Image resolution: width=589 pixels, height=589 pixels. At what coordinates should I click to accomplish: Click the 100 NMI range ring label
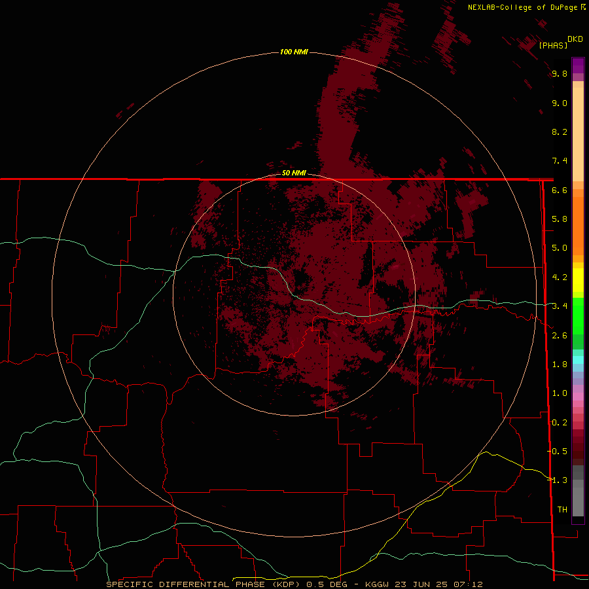294,52
